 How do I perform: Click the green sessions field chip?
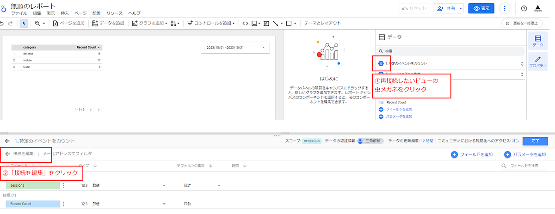point(32,185)
